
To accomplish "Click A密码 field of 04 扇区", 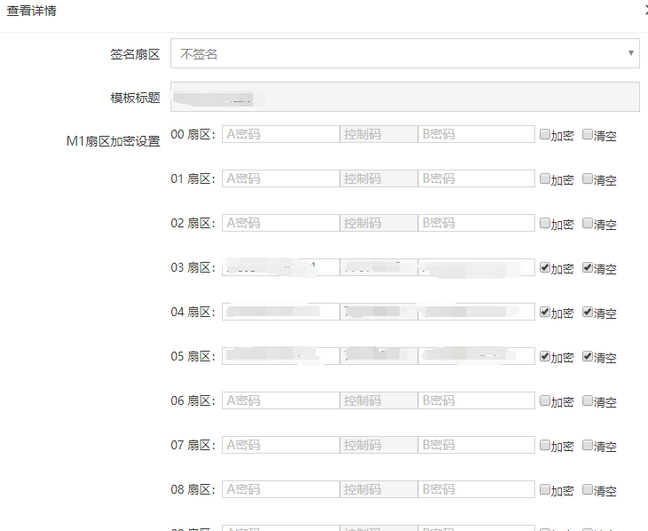I will click(x=280, y=312).
